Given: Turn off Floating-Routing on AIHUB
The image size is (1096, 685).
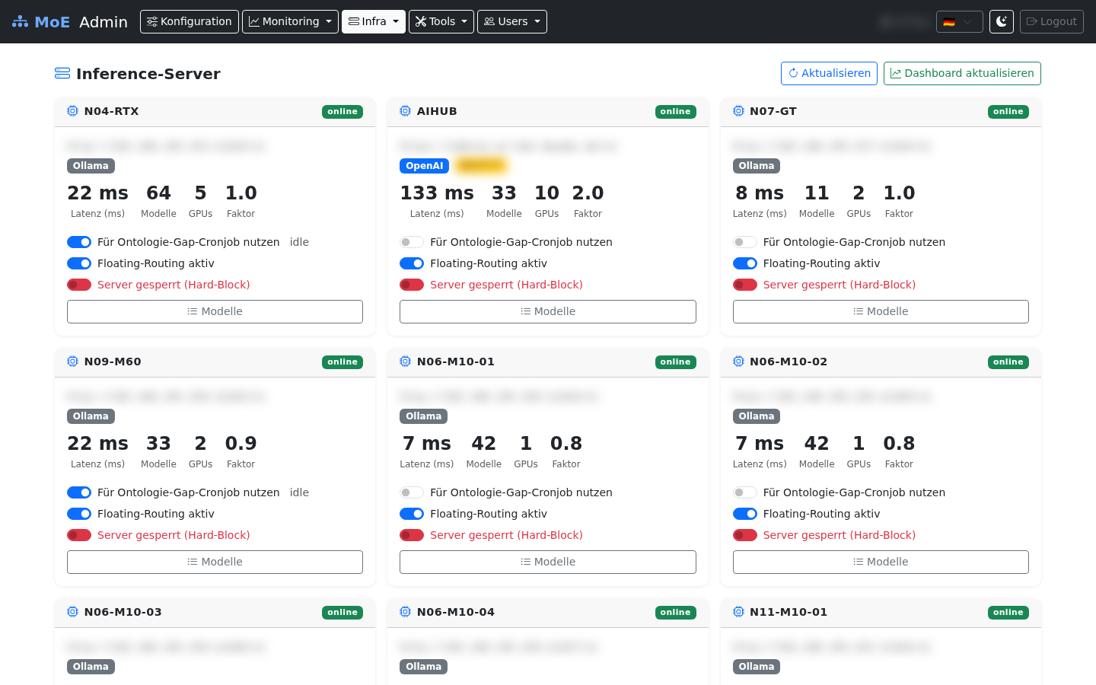Looking at the screenshot, I should click(x=412, y=263).
